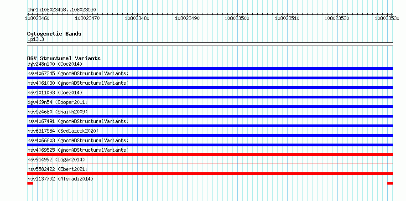The height and width of the screenshot is (201, 406).
Task: Click the blue bar for dgv469n54
Action: pyautogui.click(x=210, y=107)
